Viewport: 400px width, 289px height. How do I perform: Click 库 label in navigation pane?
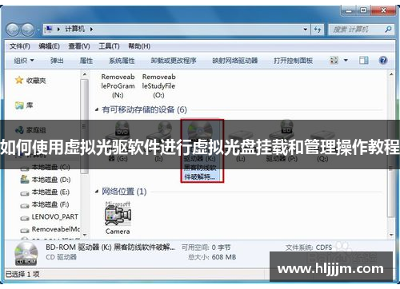[30, 105]
